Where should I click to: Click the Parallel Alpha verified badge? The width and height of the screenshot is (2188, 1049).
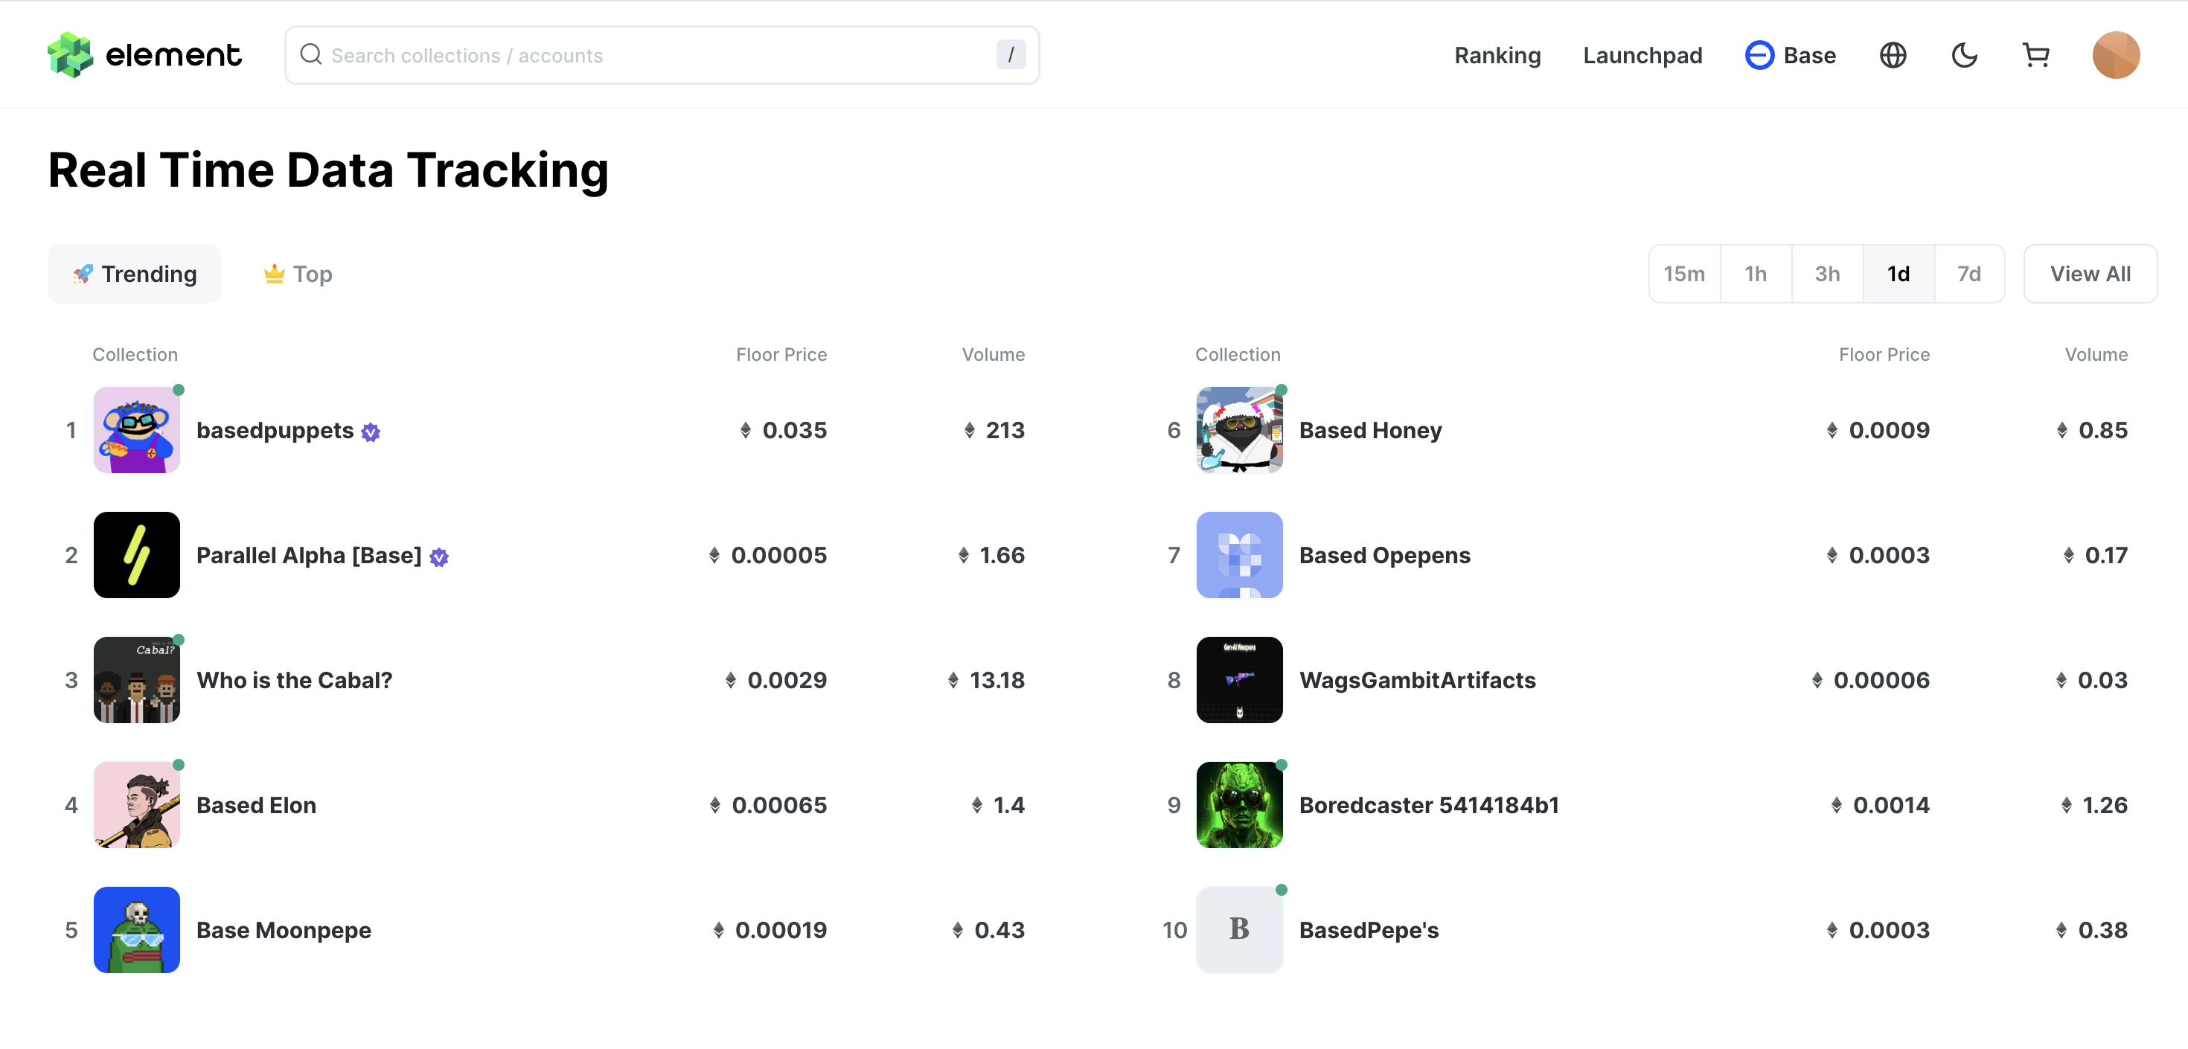pyautogui.click(x=438, y=557)
